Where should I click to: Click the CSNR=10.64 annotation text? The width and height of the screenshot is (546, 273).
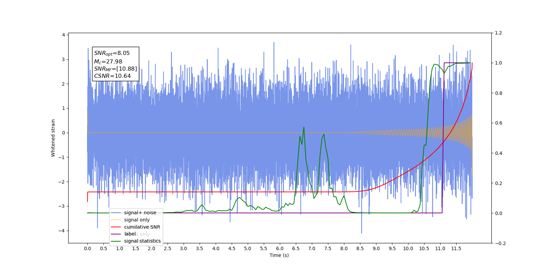pyautogui.click(x=112, y=76)
